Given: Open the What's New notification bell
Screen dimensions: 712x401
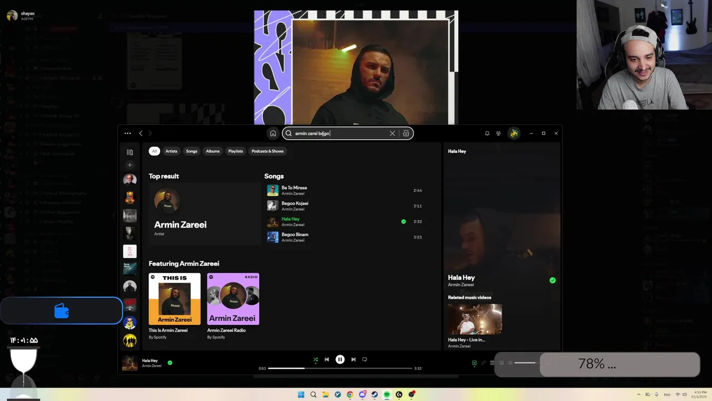Looking at the screenshot, I should (x=487, y=133).
